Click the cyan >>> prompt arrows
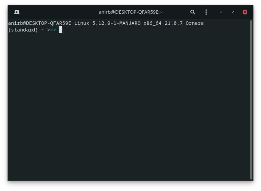 [52, 30]
